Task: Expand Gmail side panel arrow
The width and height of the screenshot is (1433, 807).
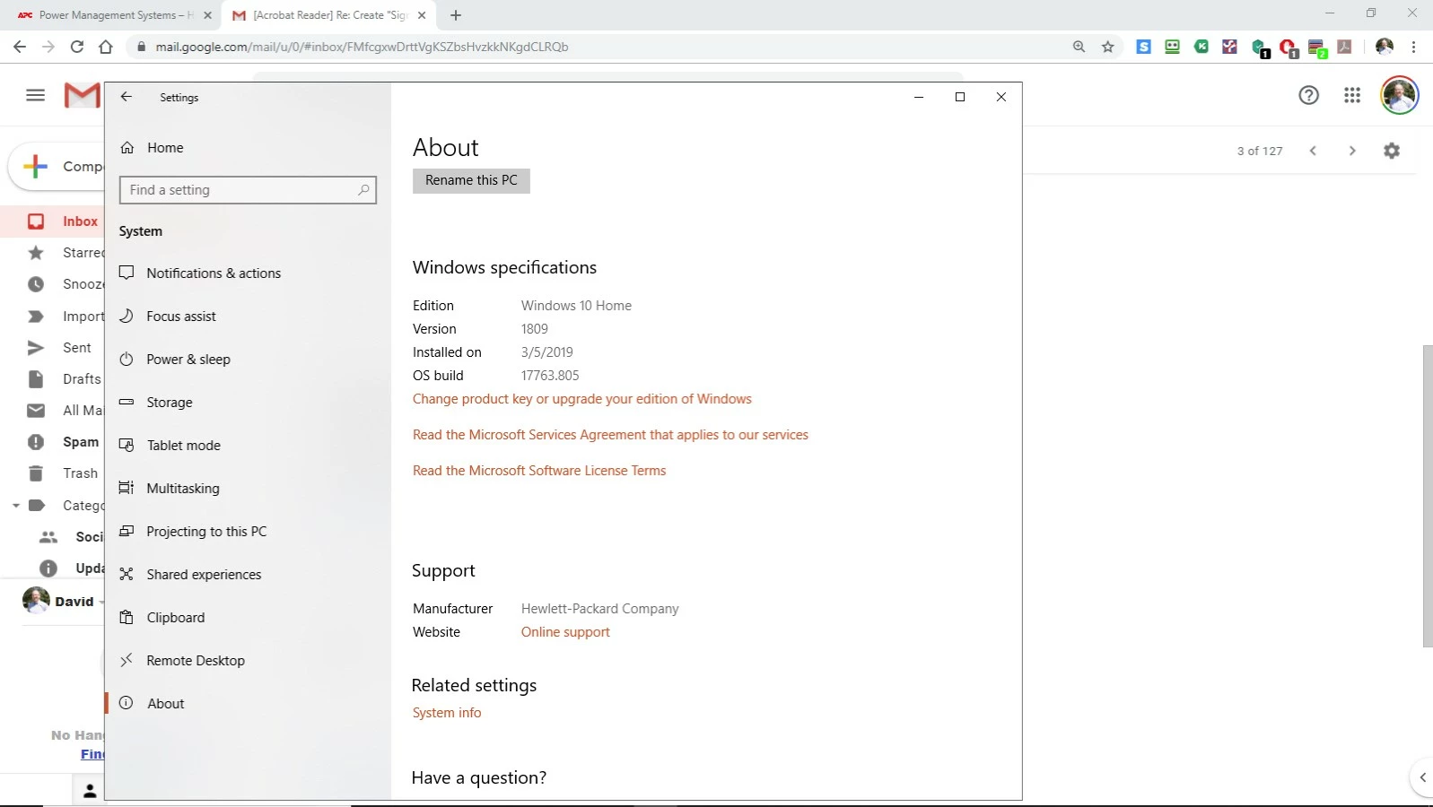Action: click(x=1422, y=777)
